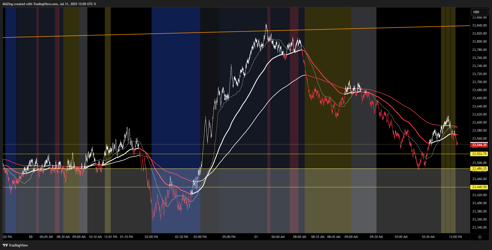This screenshot has height=250, width=492.
Task: Click the 05:00 PM time axis label
Action: [229, 237]
